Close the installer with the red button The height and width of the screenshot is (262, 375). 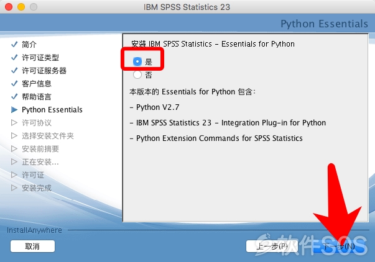coord(9,7)
